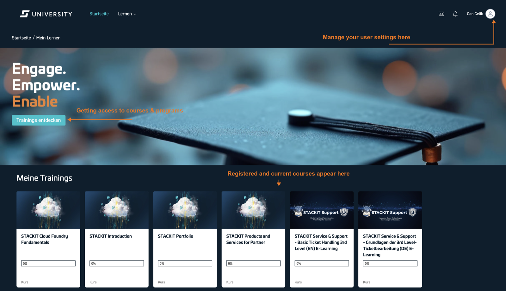Click Kurs label on STACKIT Portfolio card
This screenshot has height=291, width=506.
161,282
